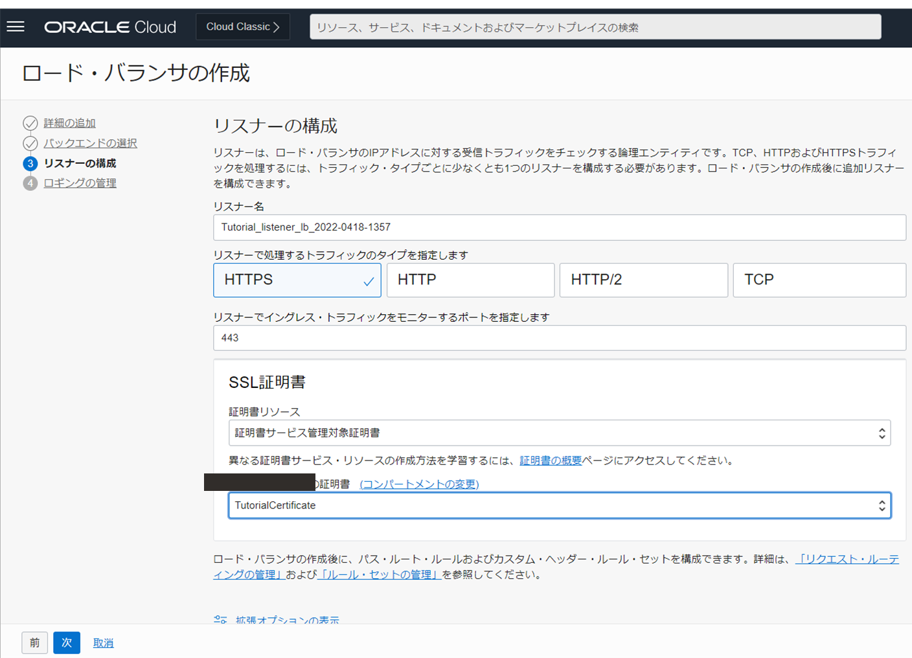Screen dimensions: 912x658
Task: Select the HTTP/2 traffic type
Action: pyautogui.click(x=643, y=280)
